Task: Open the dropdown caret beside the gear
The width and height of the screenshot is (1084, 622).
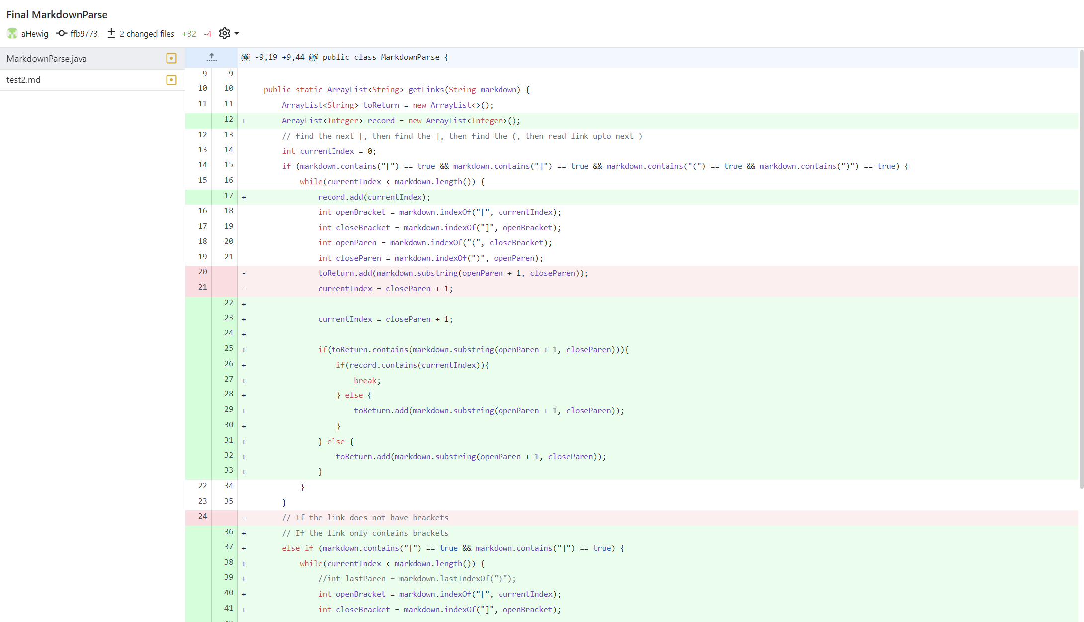Action: [237, 33]
